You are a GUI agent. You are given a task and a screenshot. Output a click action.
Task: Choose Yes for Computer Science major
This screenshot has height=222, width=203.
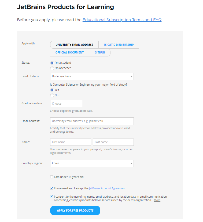click(52, 90)
